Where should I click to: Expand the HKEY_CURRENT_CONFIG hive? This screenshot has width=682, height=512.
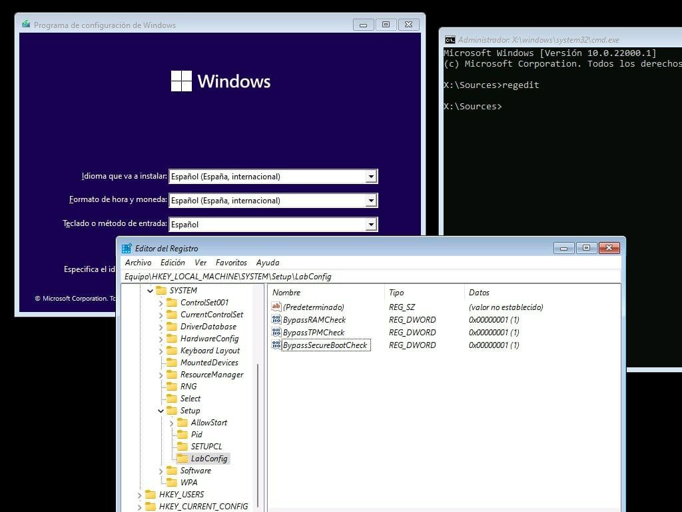coord(139,507)
